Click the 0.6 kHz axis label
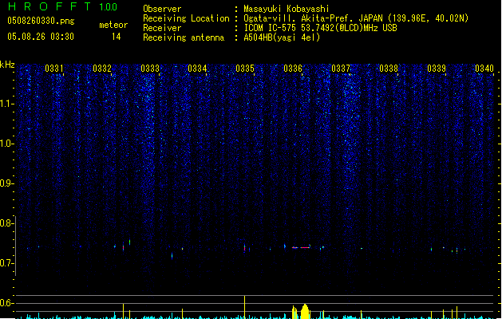Viewport: 502px width, 319px height. (6, 303)
